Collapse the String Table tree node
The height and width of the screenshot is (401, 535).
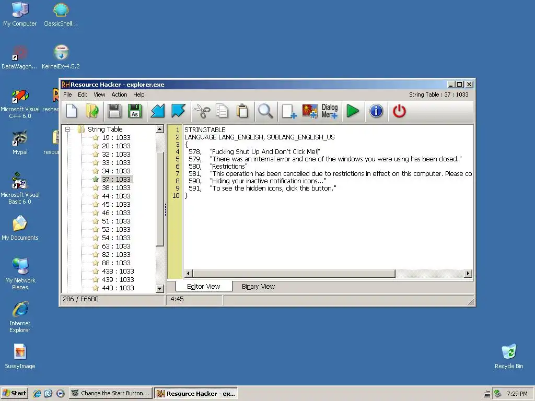(x=67, y=129)
